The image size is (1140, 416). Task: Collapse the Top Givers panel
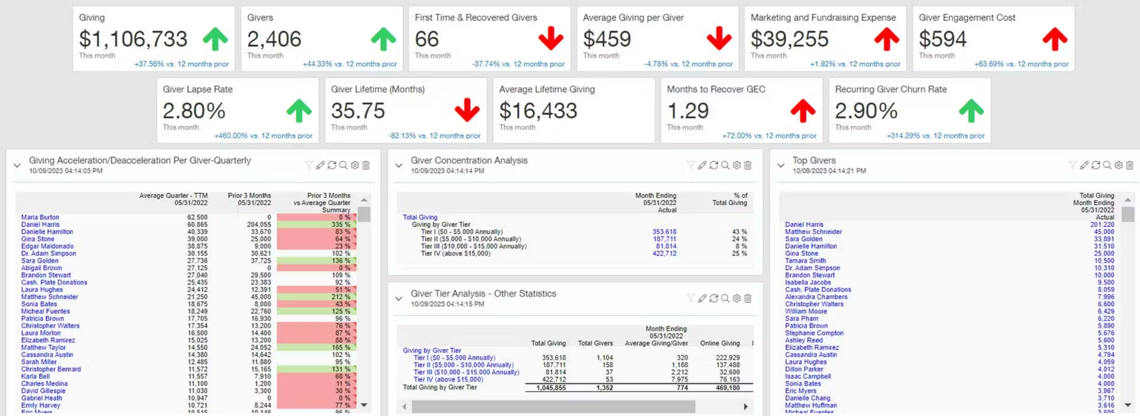[x=781, y=166]
